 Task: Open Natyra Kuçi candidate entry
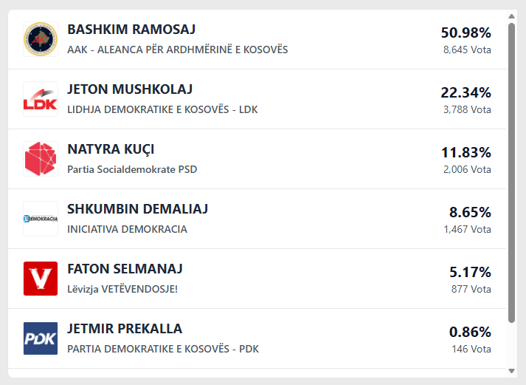pyautogui.click(x=111, y=149)
